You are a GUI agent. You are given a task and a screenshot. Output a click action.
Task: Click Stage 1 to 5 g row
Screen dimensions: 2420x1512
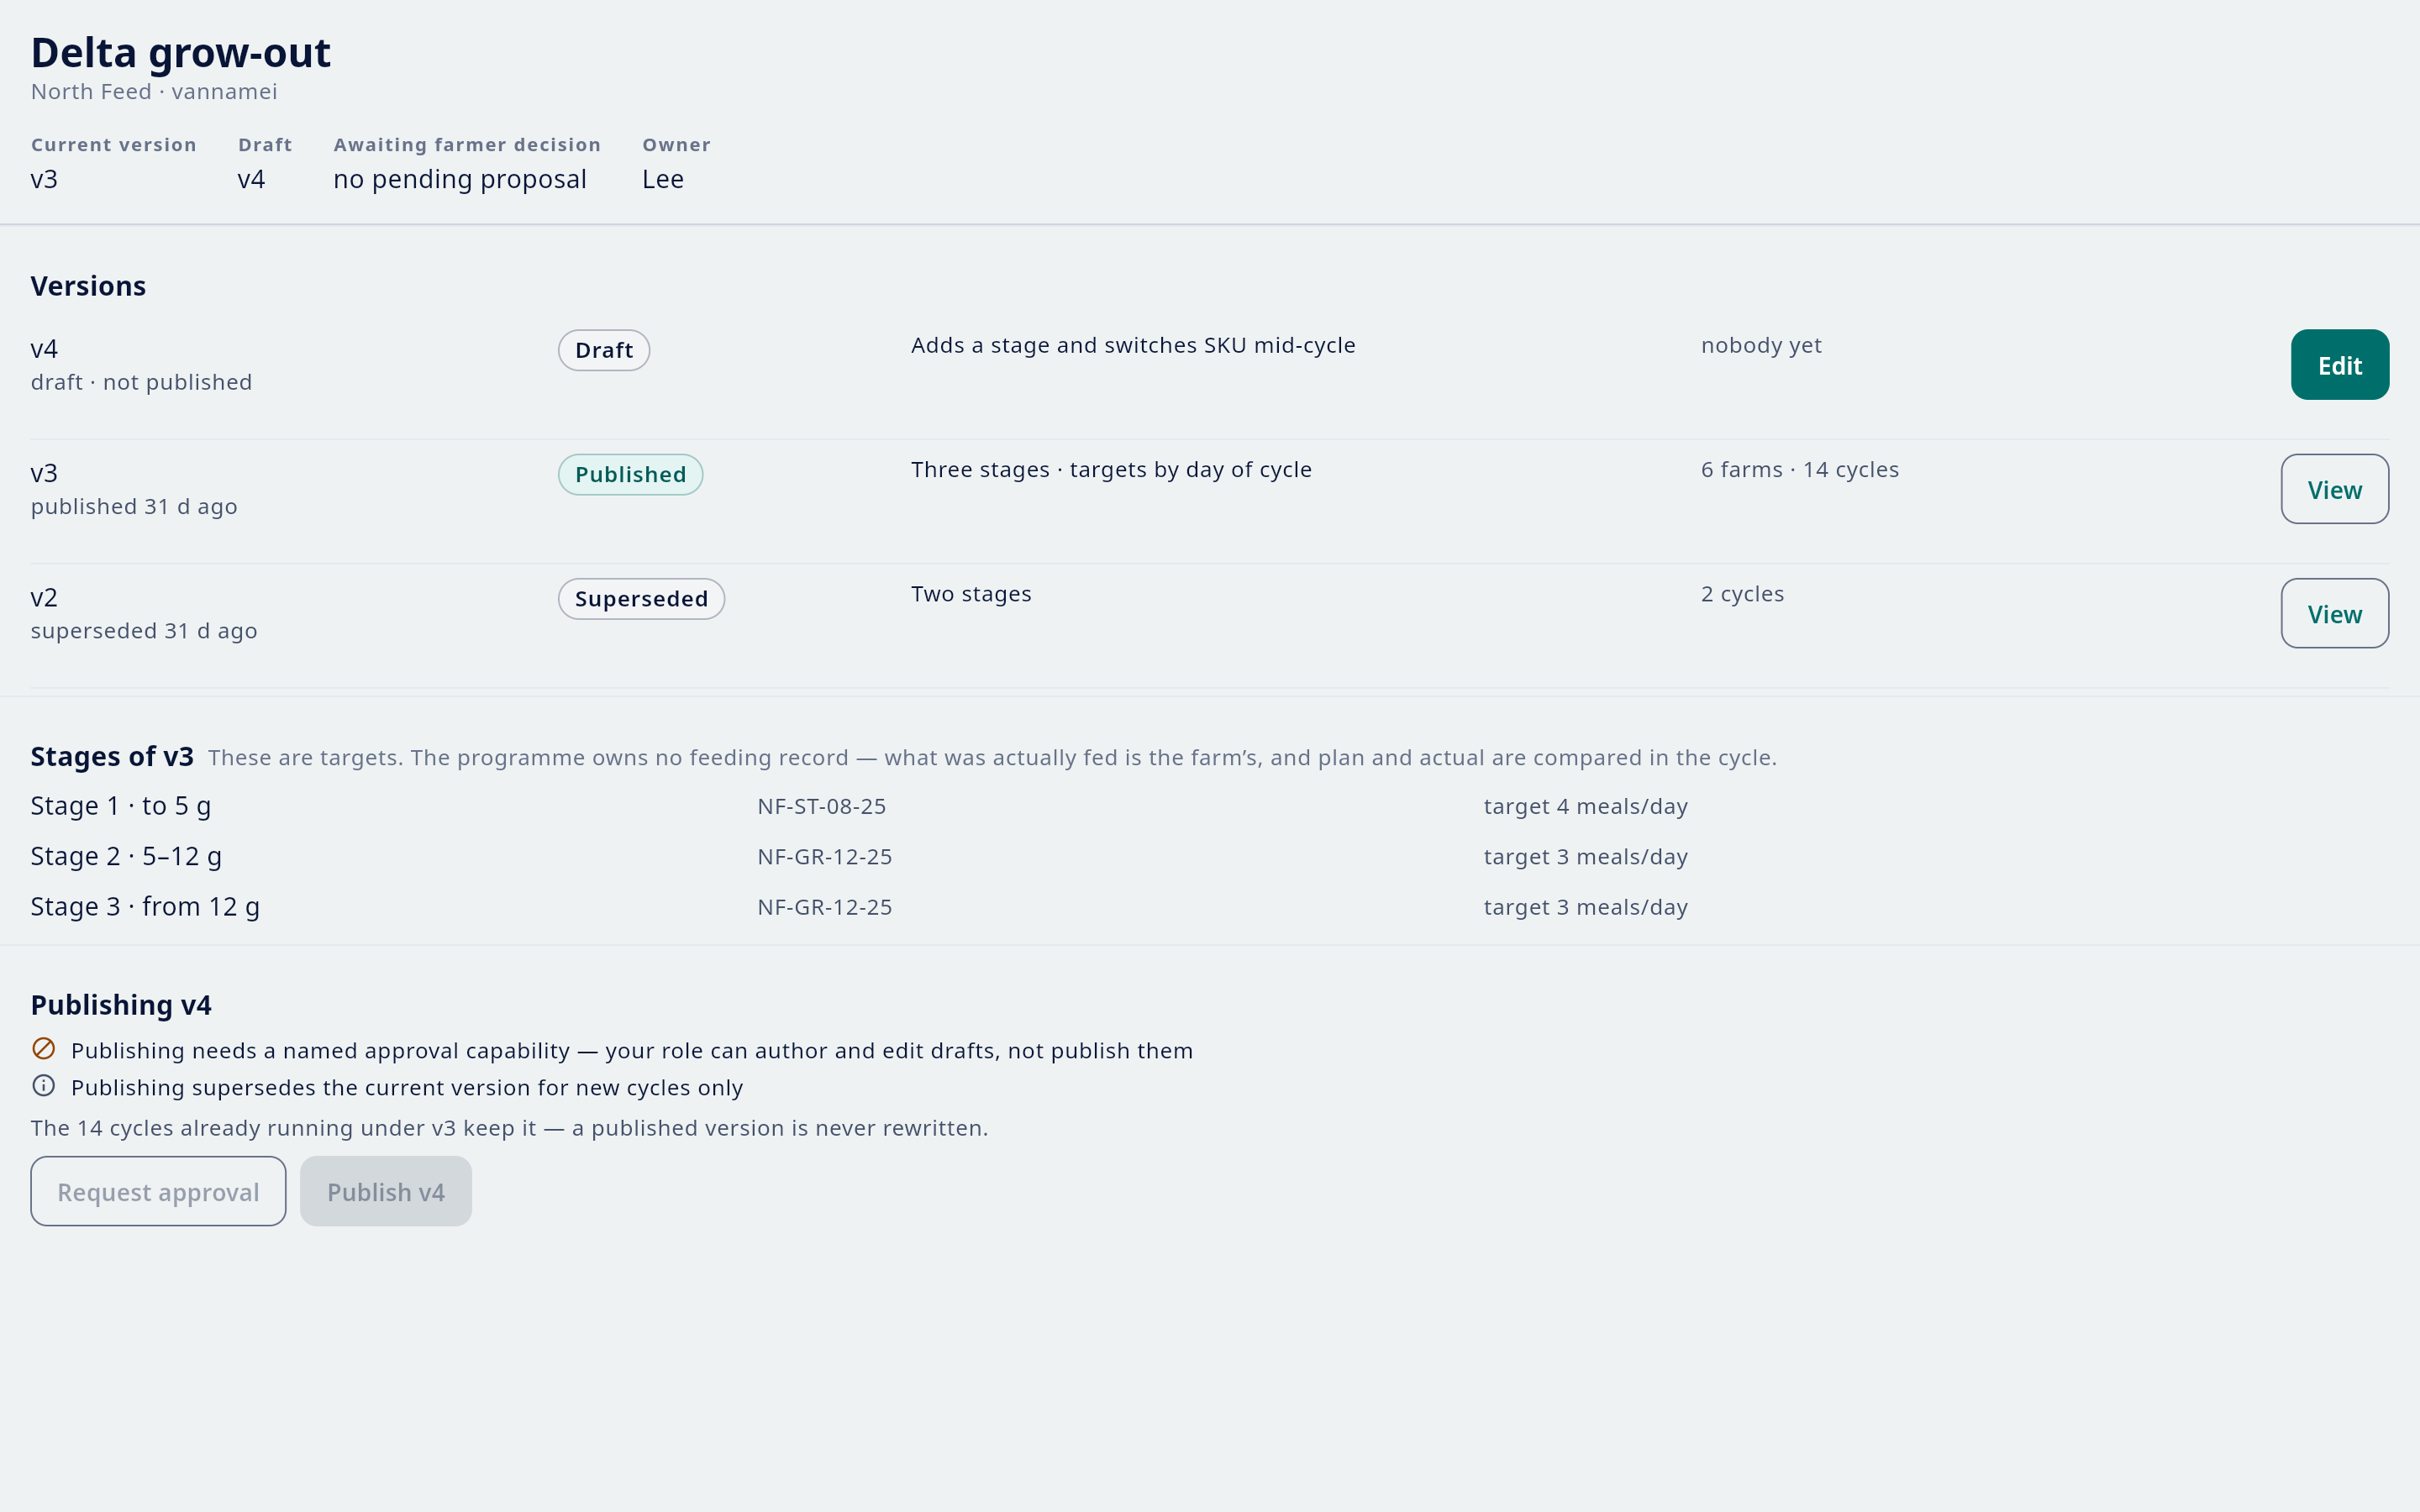[1210, 806]
